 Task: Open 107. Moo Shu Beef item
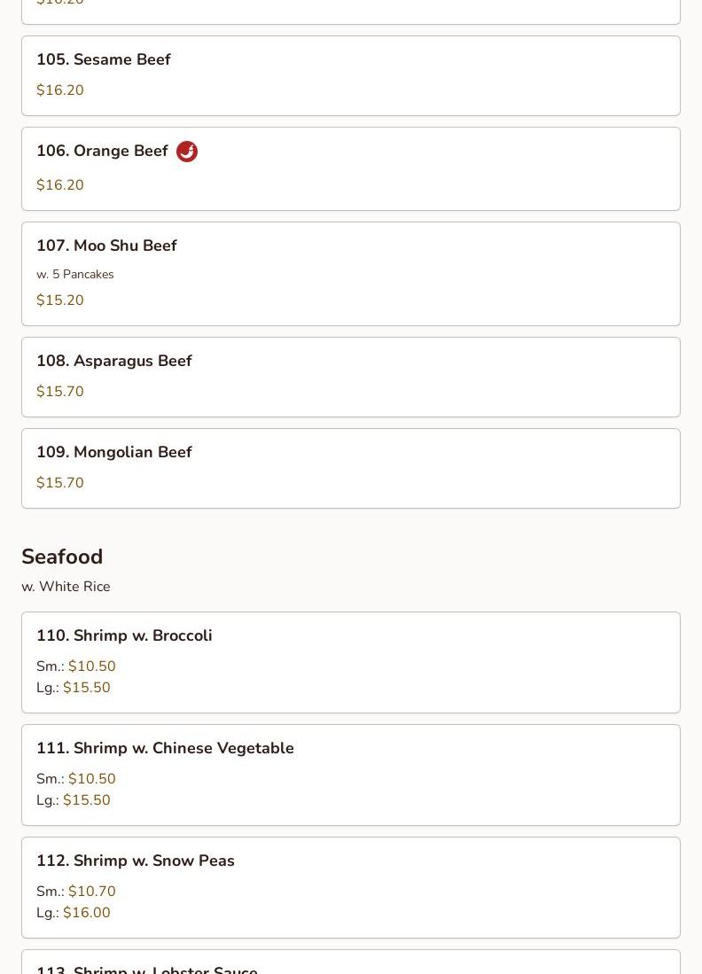tap(106, 246)
